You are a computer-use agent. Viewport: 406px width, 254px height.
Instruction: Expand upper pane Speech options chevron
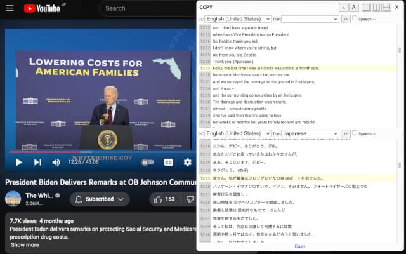coord(374,20)
